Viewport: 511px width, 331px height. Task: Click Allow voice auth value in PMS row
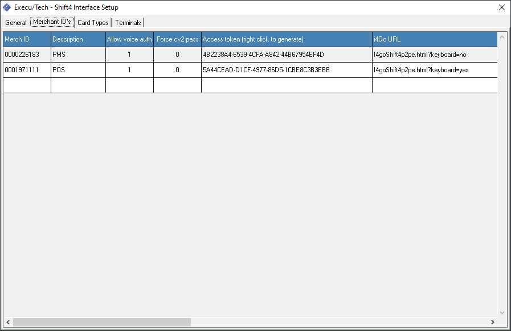tap(129, 55)
